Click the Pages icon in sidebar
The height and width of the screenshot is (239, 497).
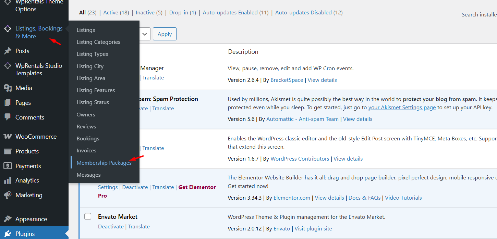(x=8, y=103)
